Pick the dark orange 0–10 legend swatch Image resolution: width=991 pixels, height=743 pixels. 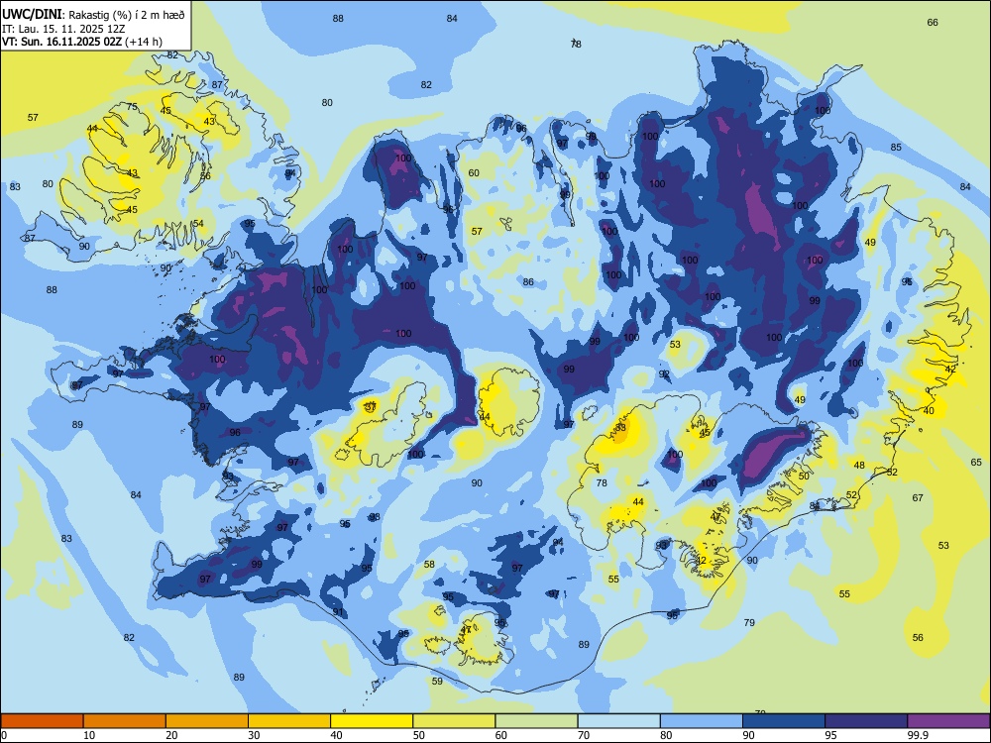[x=42, y=721]
